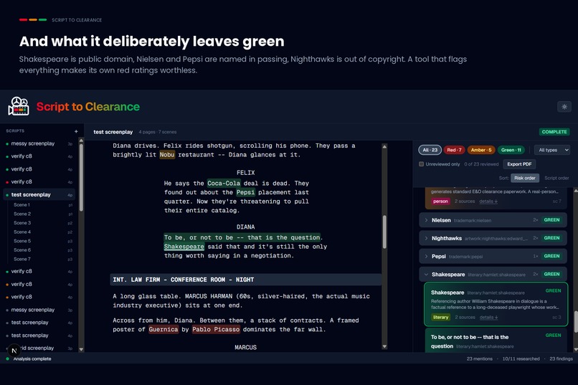578x385 pixels.
Task: Click red-highlighted Guernica mention
Action: point(164,329)
